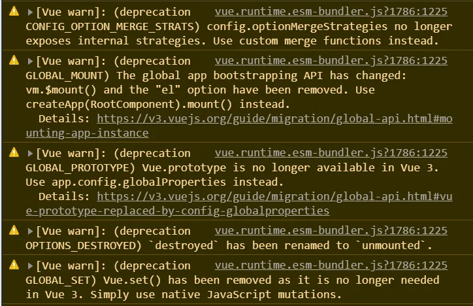
Task: Open source file link for GLOBAL_SET warning
Action: (x=331, y=265)
